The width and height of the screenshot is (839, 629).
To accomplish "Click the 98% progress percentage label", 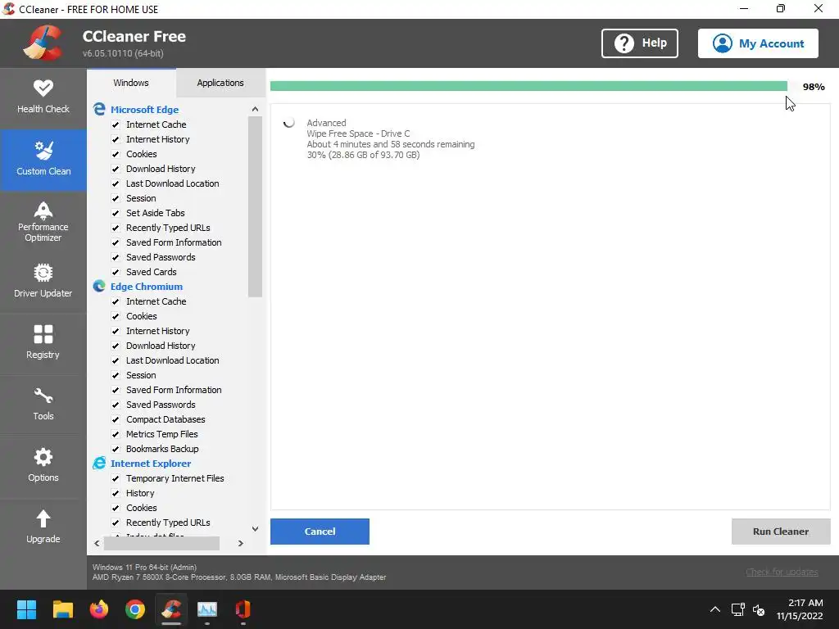I will pyautogui.click(x=814, y=87).
